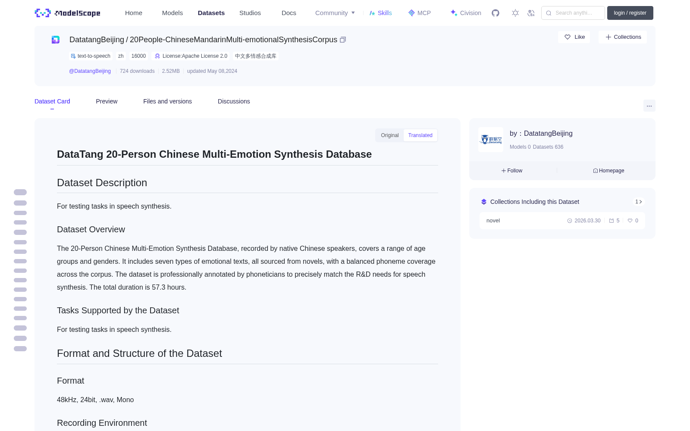Viewport: 690px width, 431px height.
Task: Focus the search anything field
Action: [573, 13]
